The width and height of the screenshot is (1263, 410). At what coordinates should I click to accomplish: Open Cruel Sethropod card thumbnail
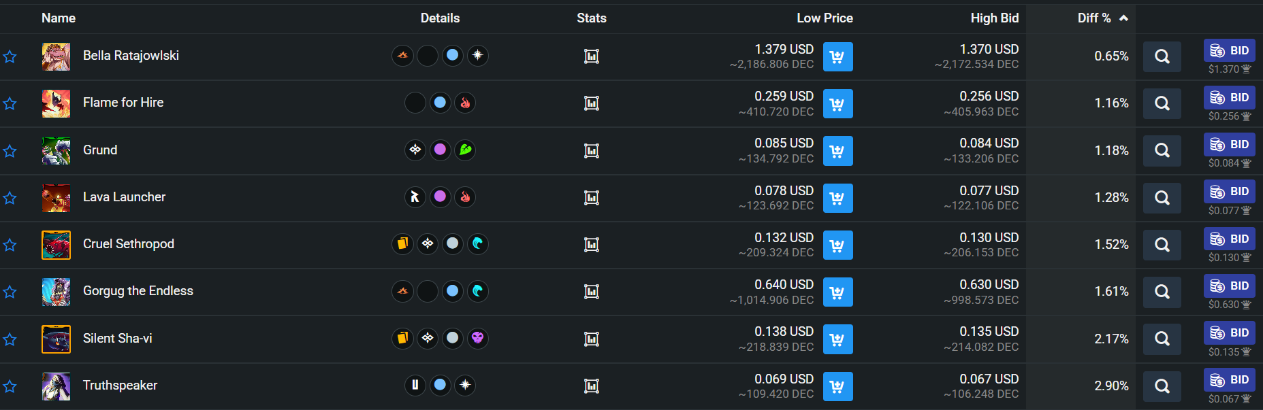(56, 245)
